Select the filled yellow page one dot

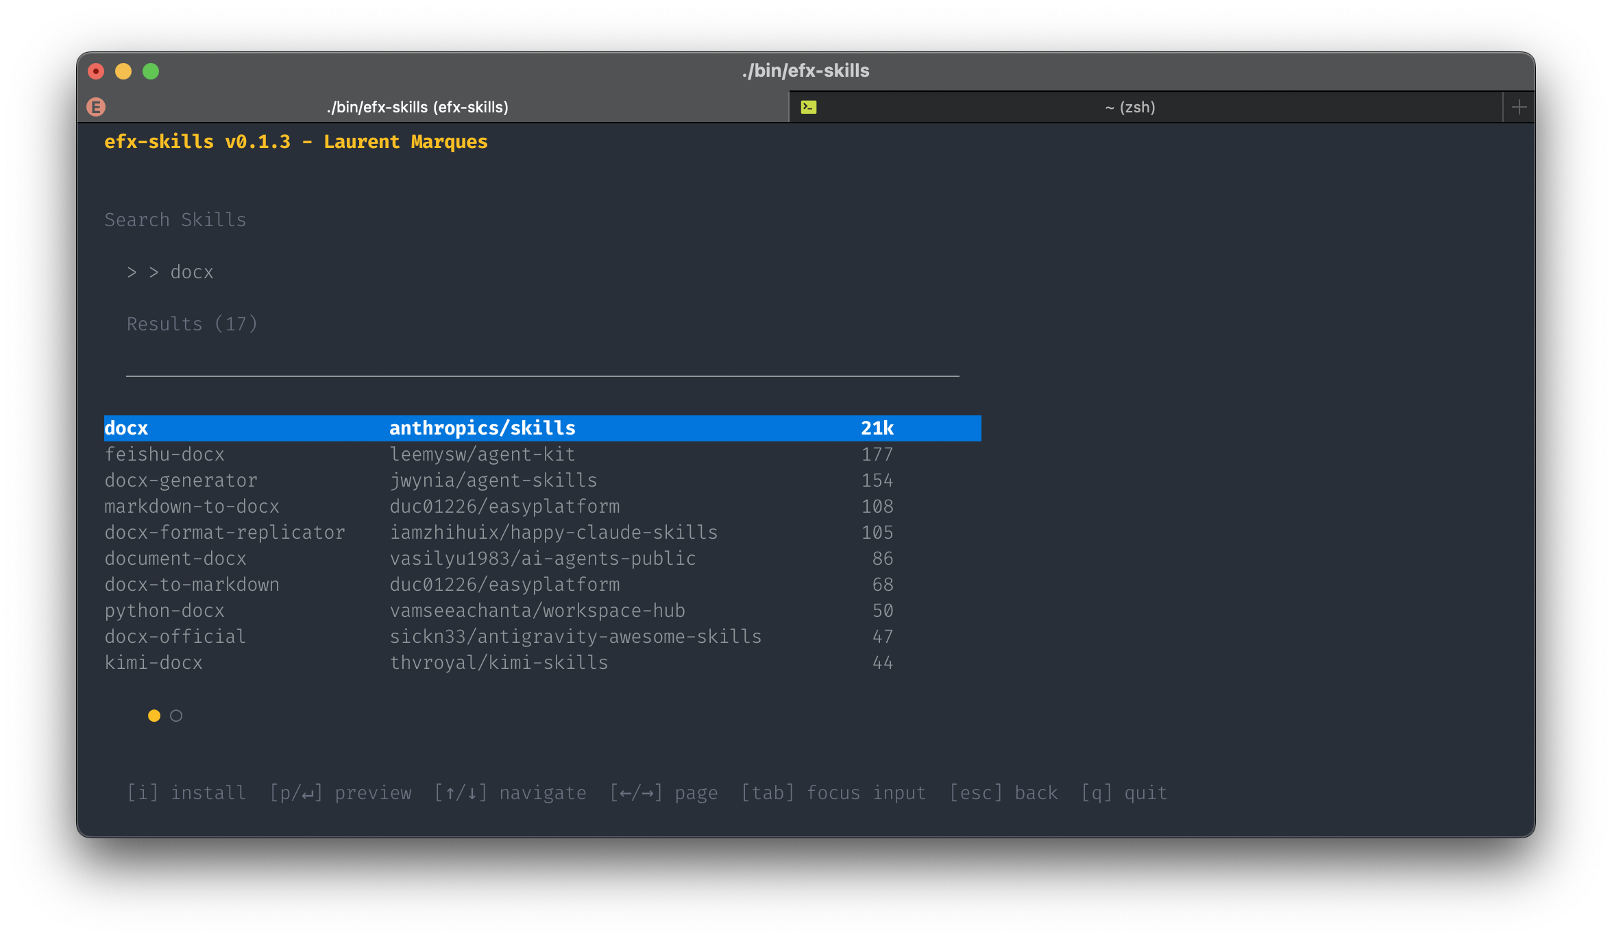click(x=154, y=716)
